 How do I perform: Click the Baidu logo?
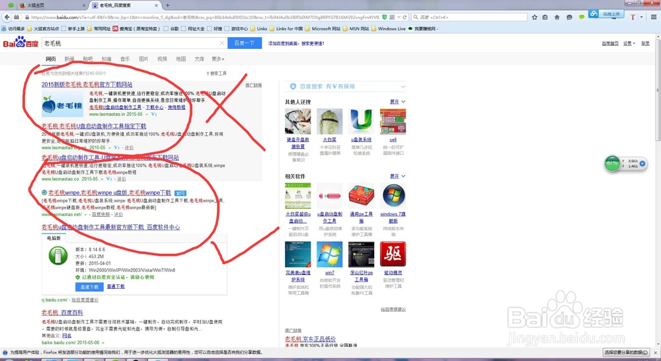pos(20,42)
